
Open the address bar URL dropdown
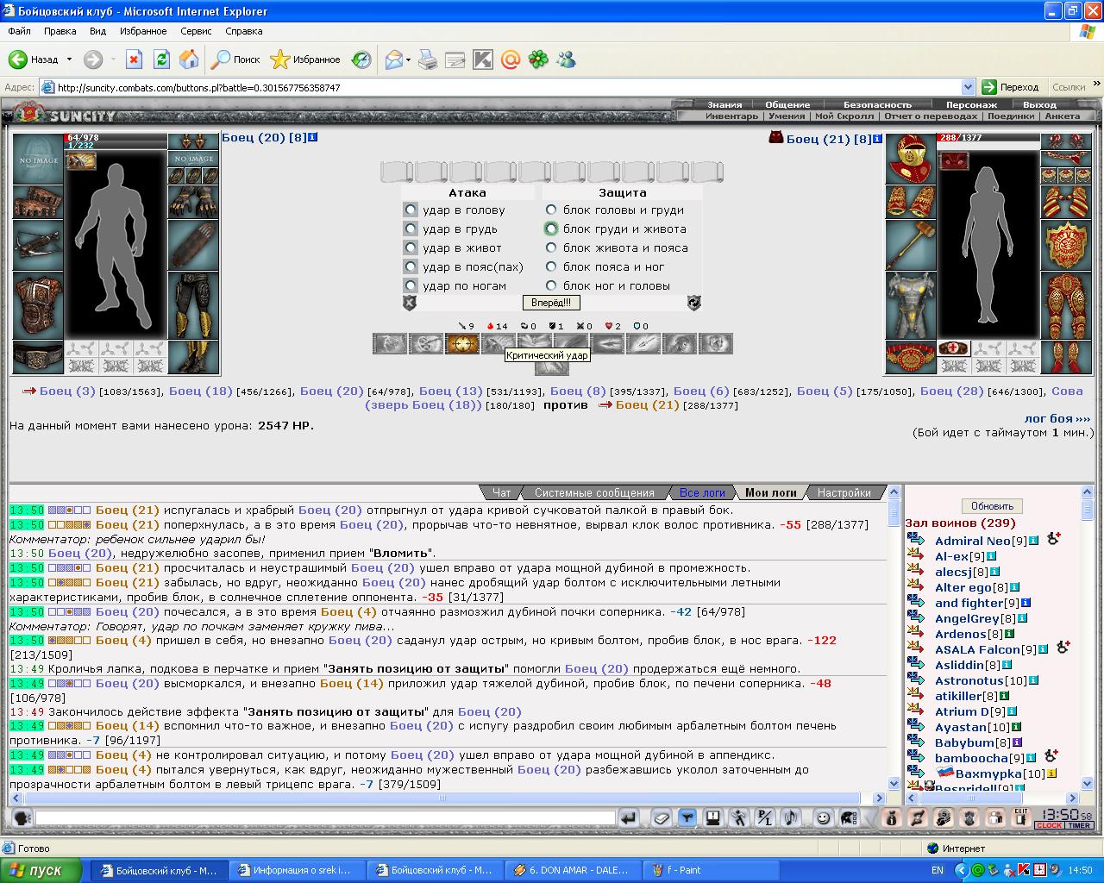[x=968, y=87]
